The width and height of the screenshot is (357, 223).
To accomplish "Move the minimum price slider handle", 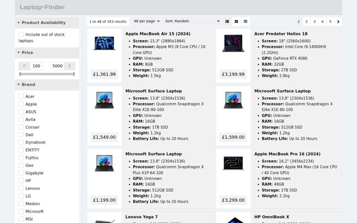I will coord(20,74).
